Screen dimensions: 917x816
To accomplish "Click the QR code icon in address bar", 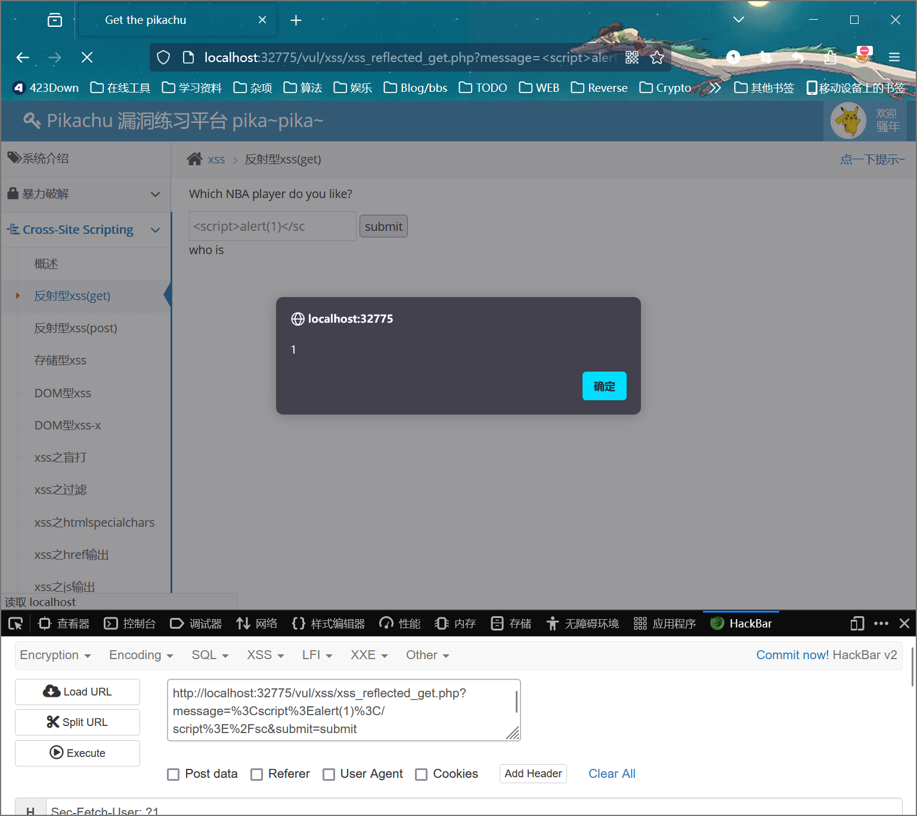I will pyautogui.click(x=632, y=57).
